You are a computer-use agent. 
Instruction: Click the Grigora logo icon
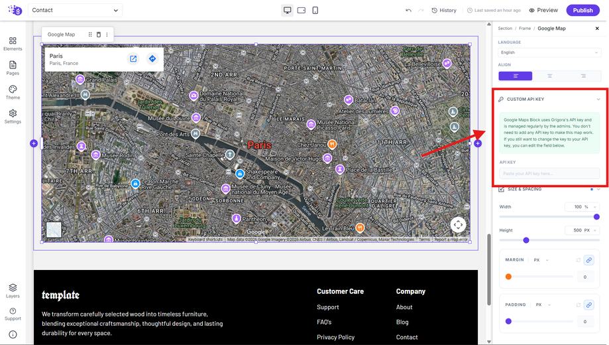(15, 10)
